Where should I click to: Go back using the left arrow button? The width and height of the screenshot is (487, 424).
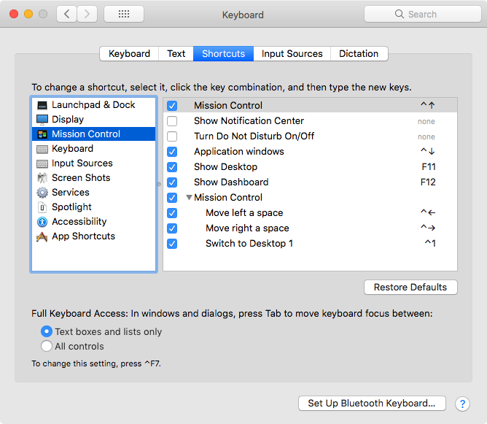(67, 14)
